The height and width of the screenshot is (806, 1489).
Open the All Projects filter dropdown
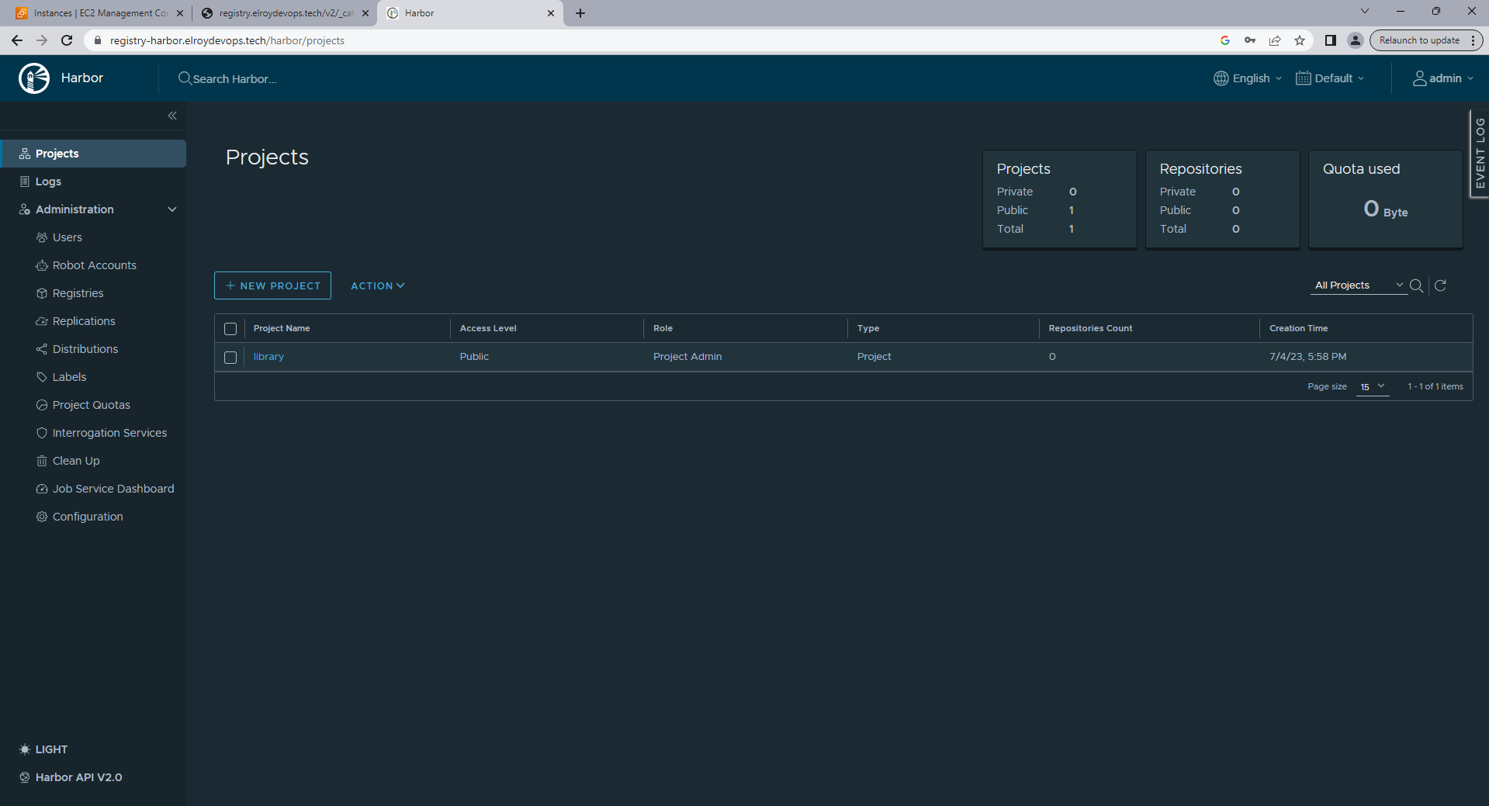pos(1359,285)
